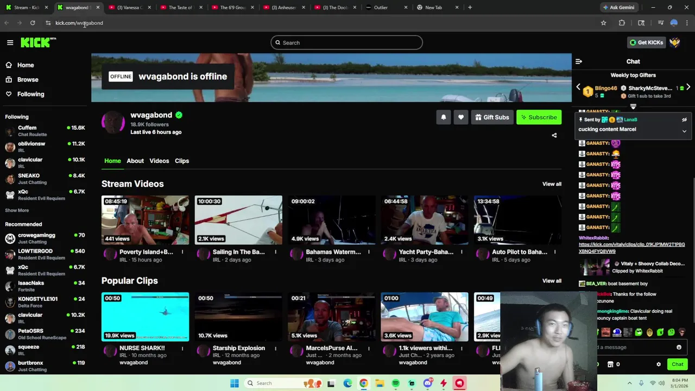Click View all for Popular Clips
This screenshot has width=695, height=391.
coord(552,281)
